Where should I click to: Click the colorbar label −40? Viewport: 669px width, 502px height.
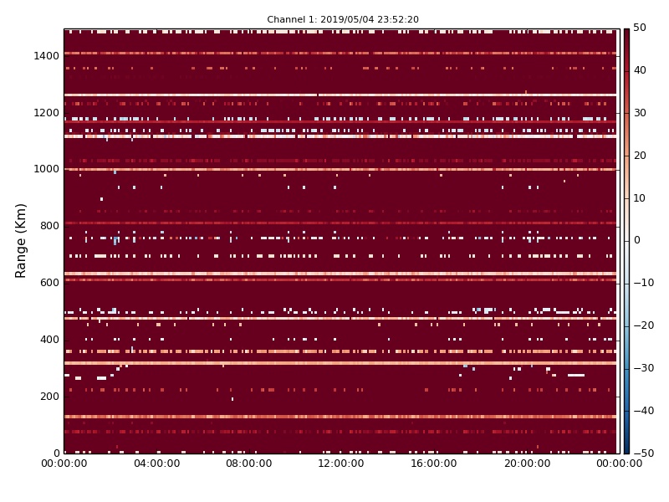(x=643, y=411)
